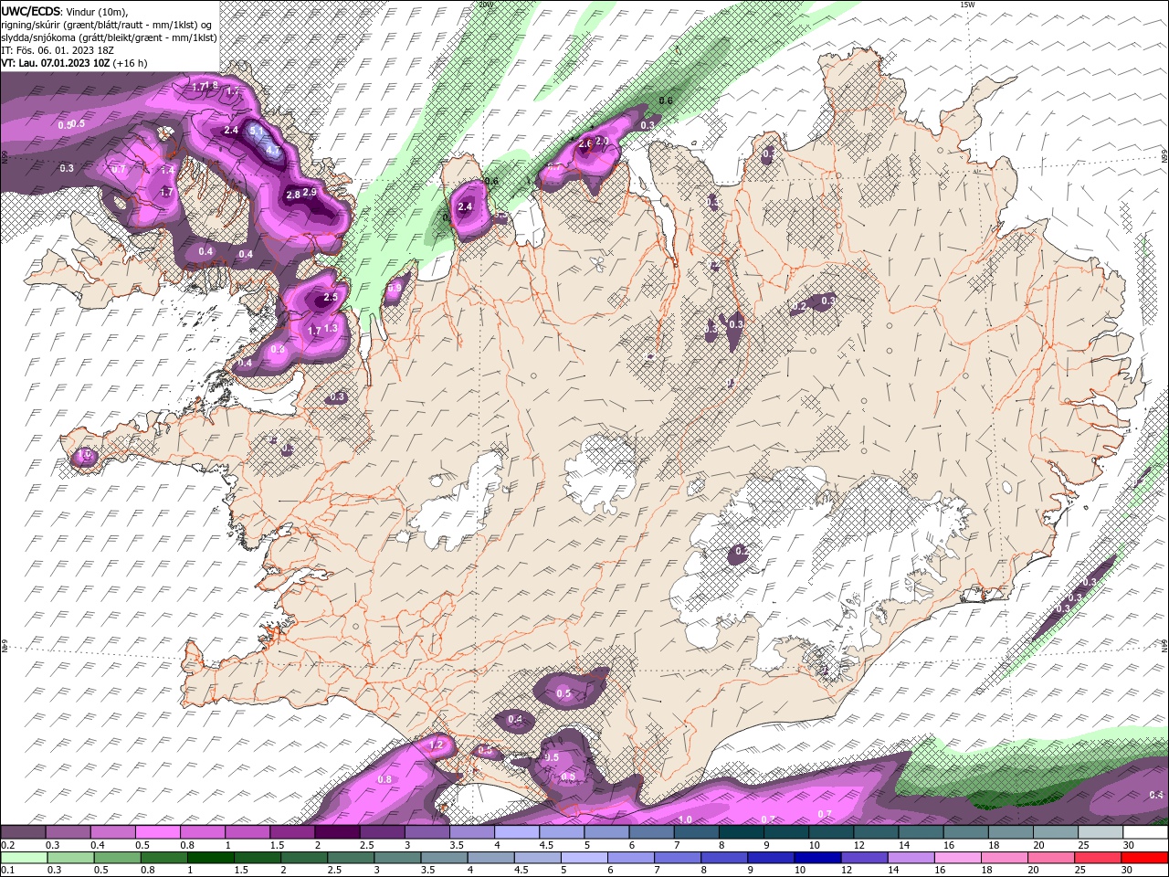
Task: Click the 2.0 value on north coast
Action: pos(601,141)
